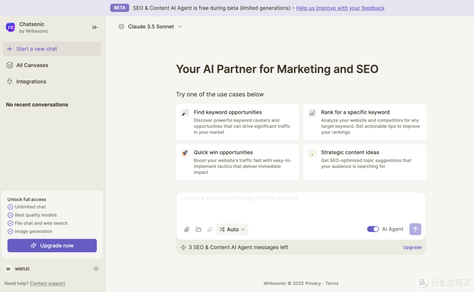Select the Quick win opportunities card
This screenshot has width=474, height=292.
point(237,162)
